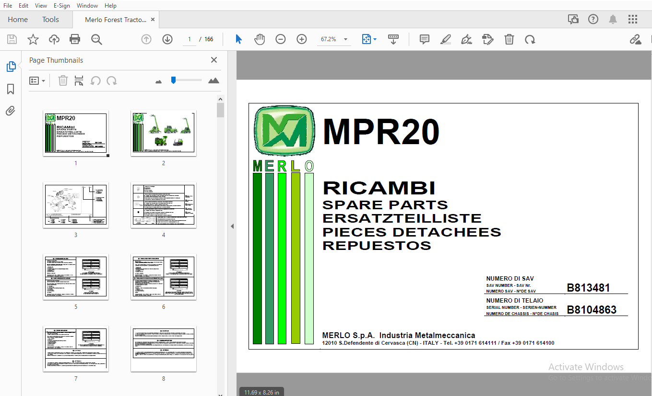This screenshot has width=652, height=396.
Task: Open the Edit PDF tool icon
Action: click(488, 39)
